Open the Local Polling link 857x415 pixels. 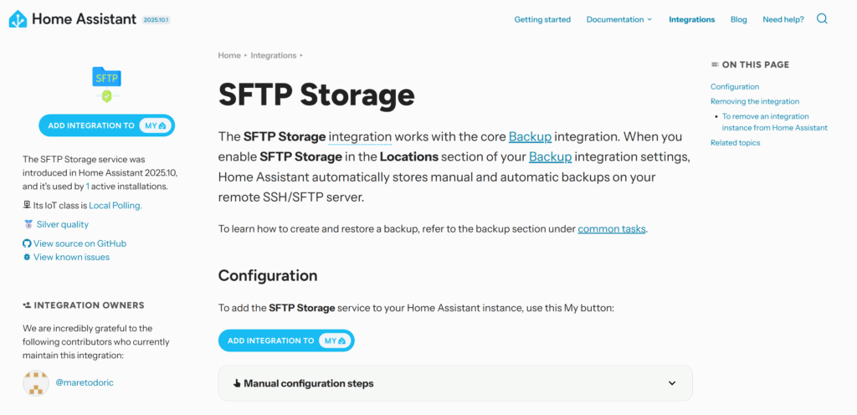pyautogui.click(x=115, y=205)
